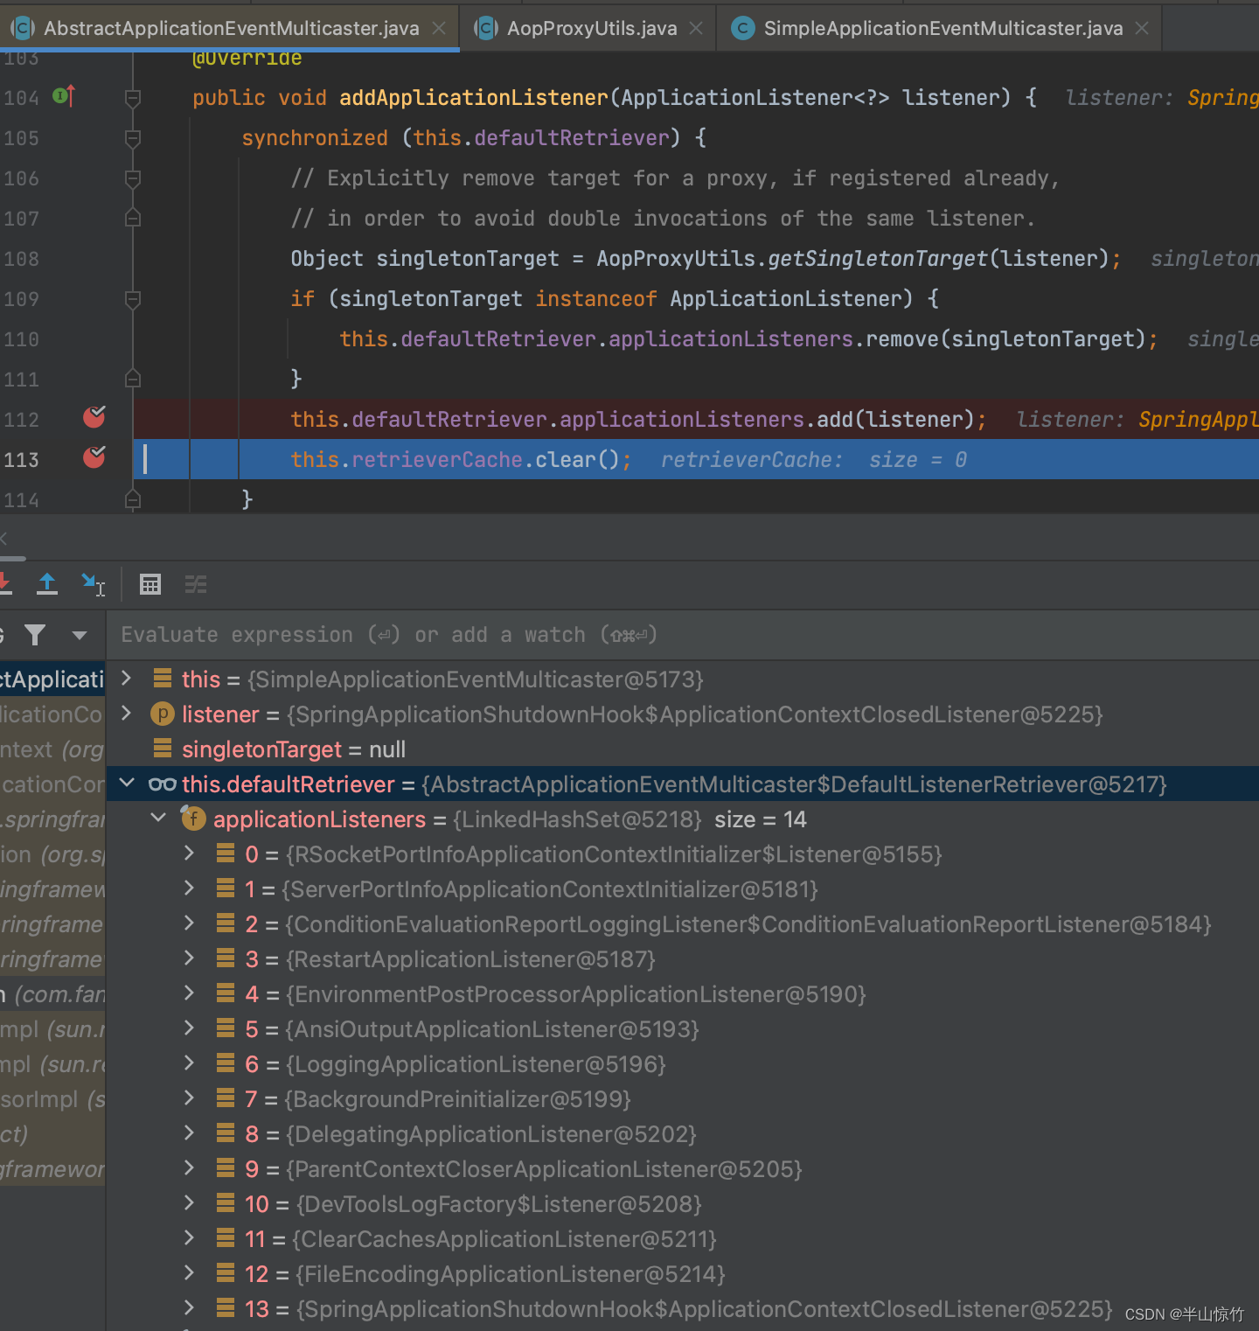Select the RestartApplicationListener@5187 row text

(x=470, y=959)
